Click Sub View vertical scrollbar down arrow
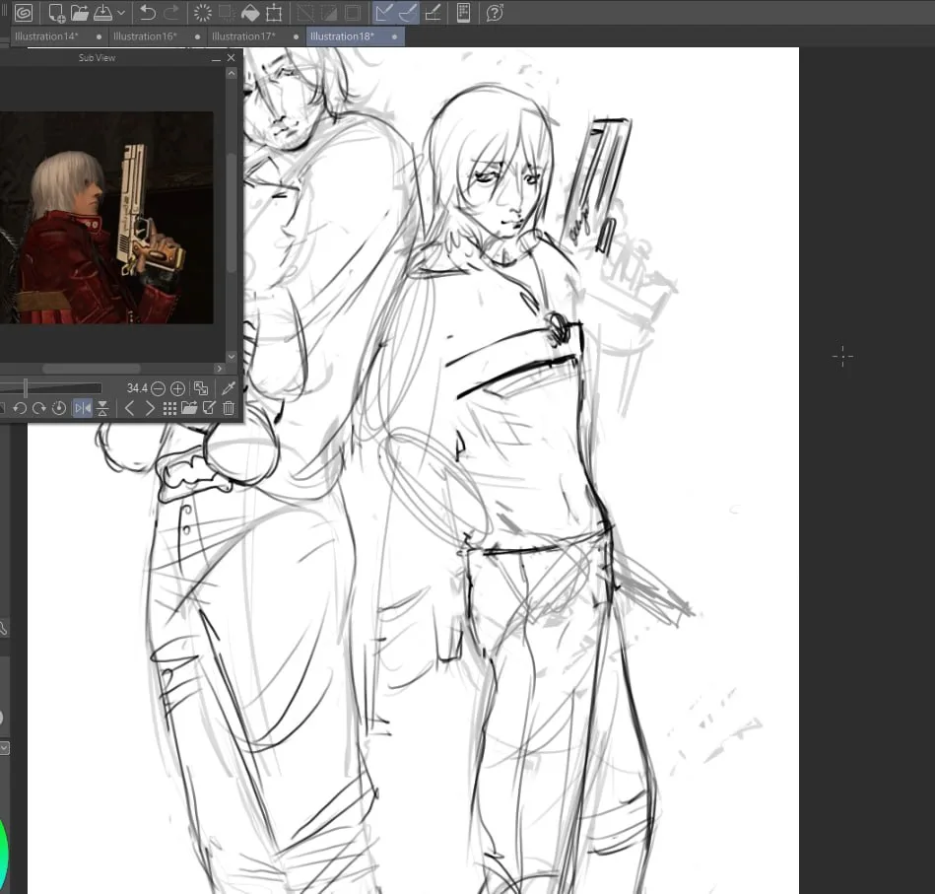The height and width of the screenshot is (894, 935). (x=232, y=357)
